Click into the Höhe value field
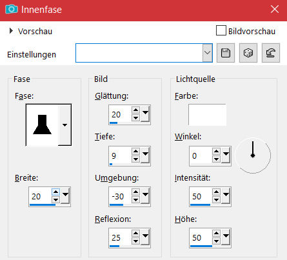This screenshot has width=287, height=260. click(x=201, y=237)
